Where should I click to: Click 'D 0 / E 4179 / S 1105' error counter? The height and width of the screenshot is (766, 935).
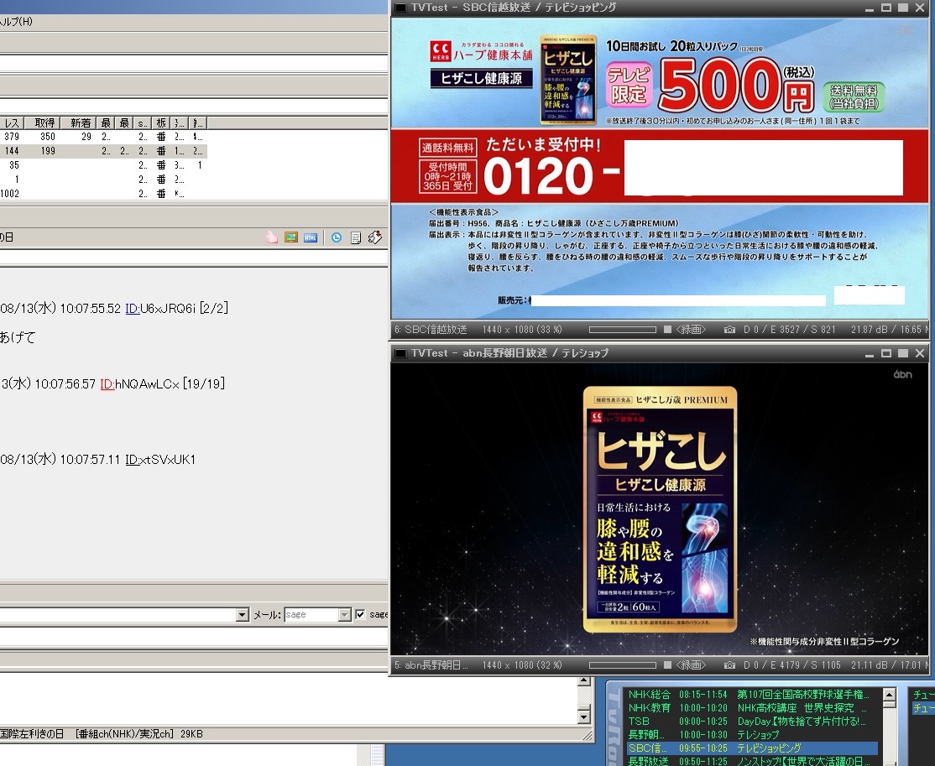click(x=791, y=664)
